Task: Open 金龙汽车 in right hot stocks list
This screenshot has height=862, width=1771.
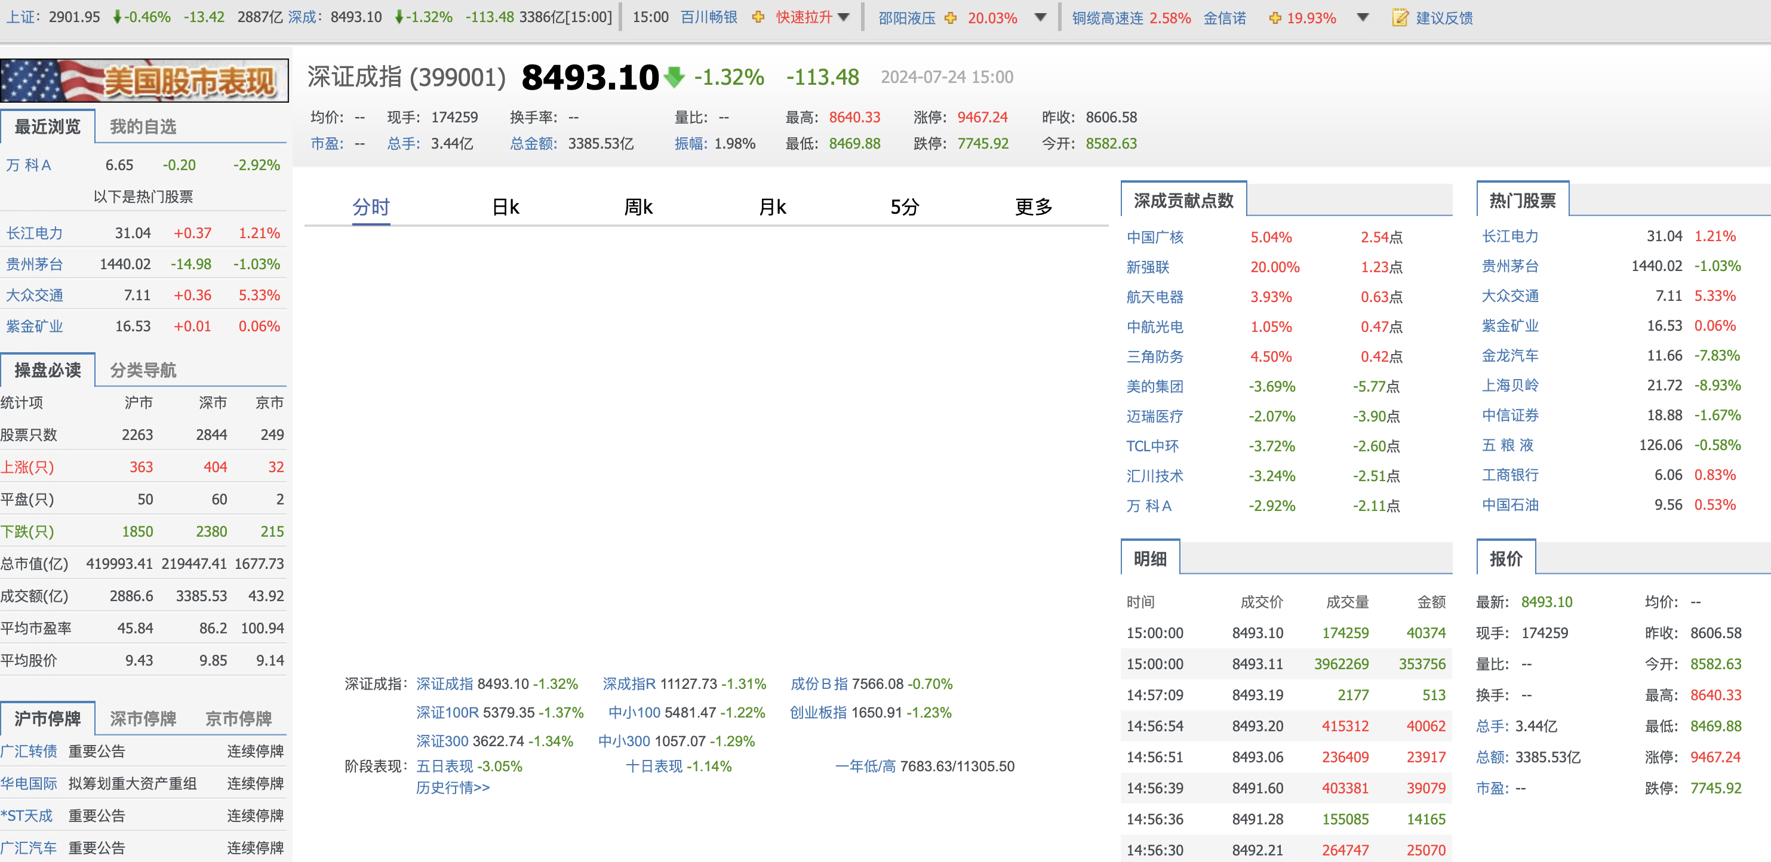Action: click(x=1511, y=355)
